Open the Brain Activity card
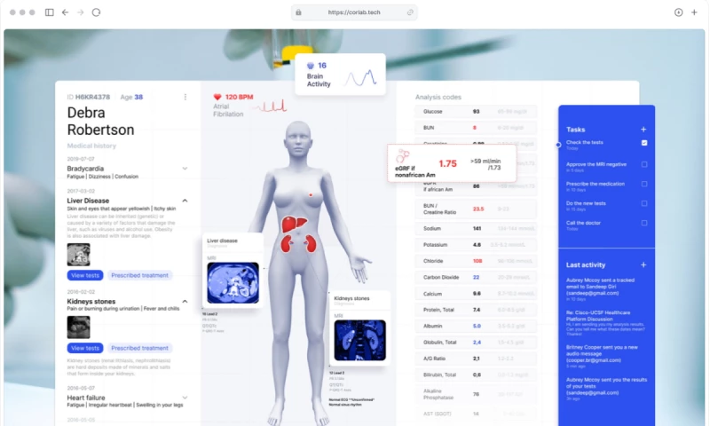This screenshot has height=426, width=710. tap(341, 75)
